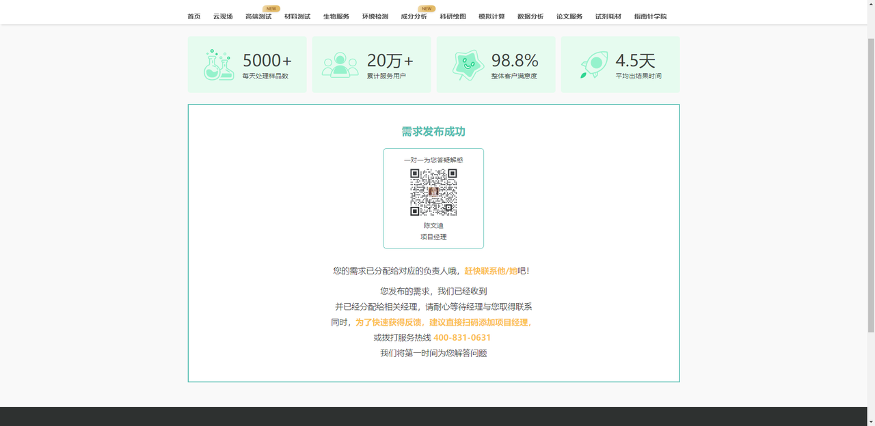Click the users icon beside 20万+
The width and height of the screenshot is (875, 426).
click(341, 64)
